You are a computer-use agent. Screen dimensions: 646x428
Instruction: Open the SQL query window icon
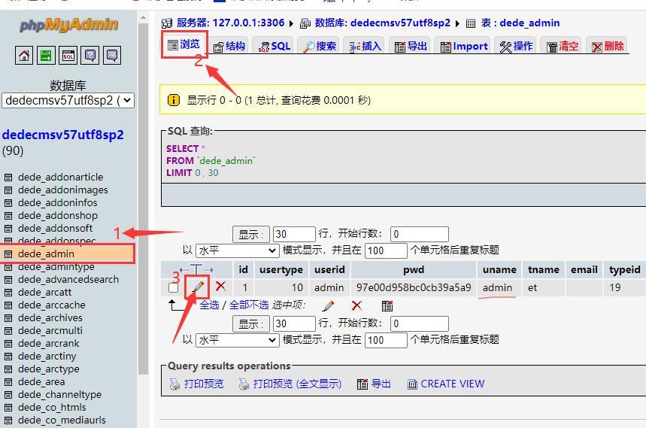pos(68,55)
